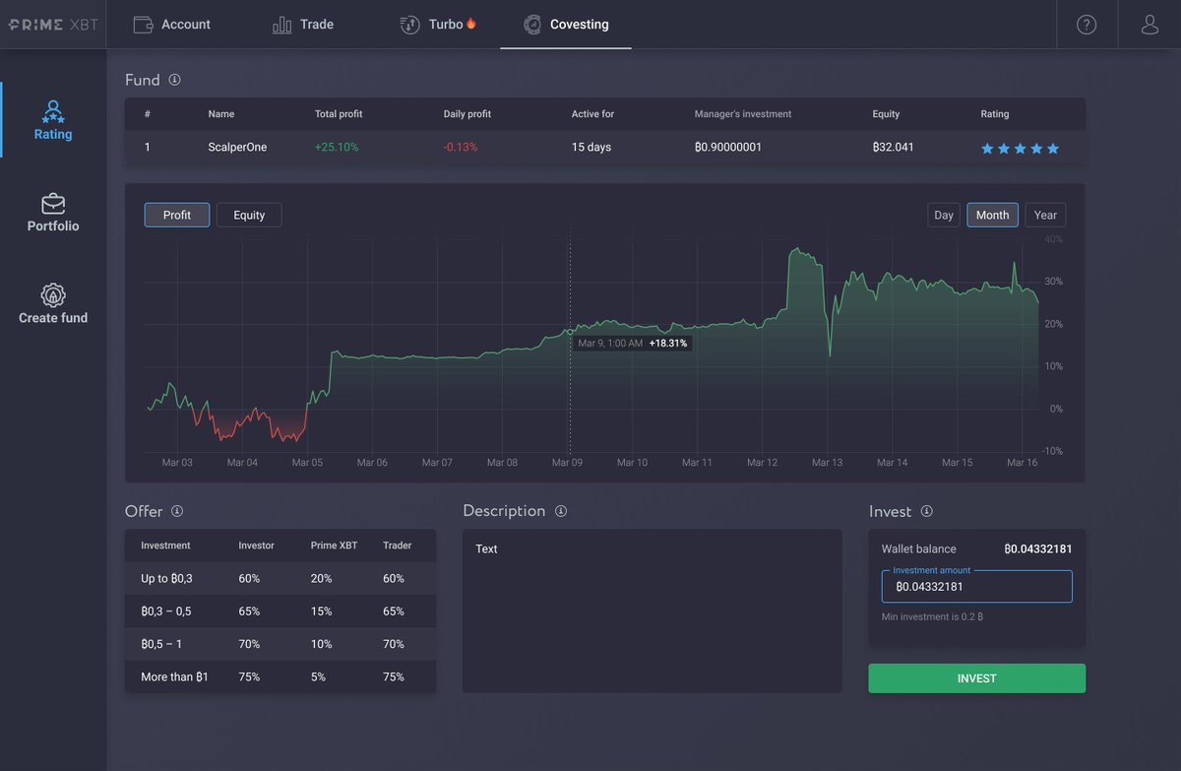Click the Offer info icon

[x=178, y=512]
